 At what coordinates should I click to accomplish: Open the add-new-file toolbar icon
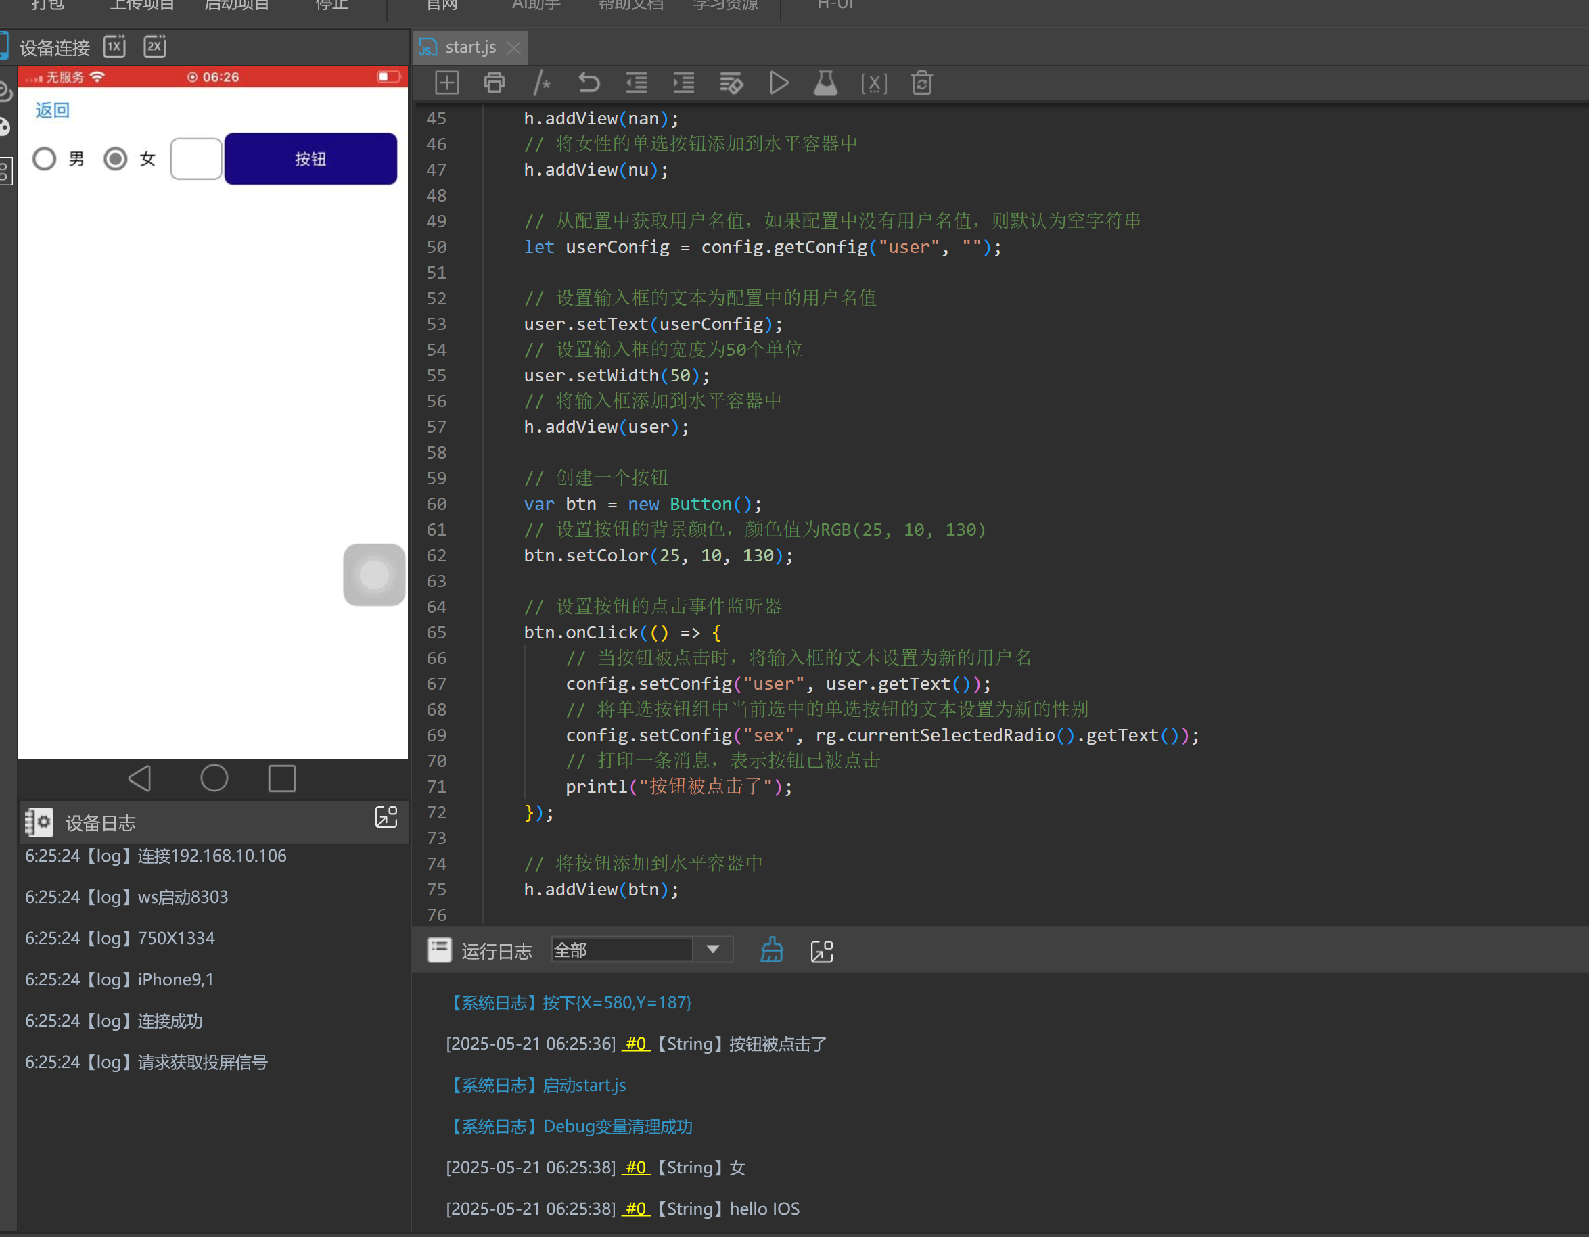pos(446,83)
